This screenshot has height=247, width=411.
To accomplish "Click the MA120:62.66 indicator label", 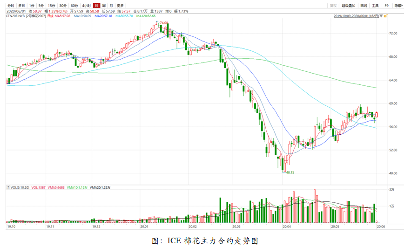I will (x=146, y=16).
